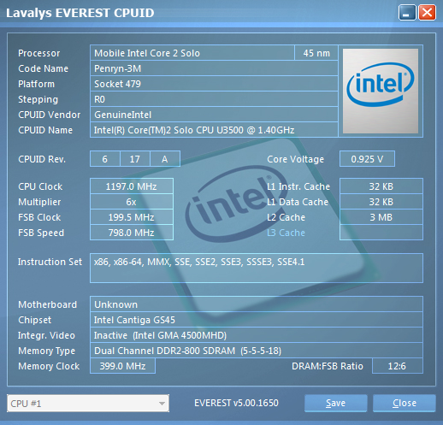
Task: Click the 45 nm process field
Action: (316, 53)
